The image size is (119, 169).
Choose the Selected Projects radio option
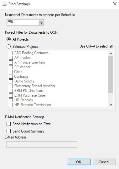(x=8, y=47)
